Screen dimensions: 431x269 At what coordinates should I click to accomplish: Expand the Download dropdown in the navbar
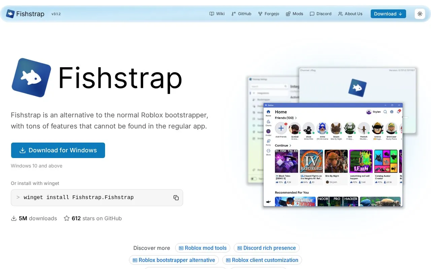(388, 14)
